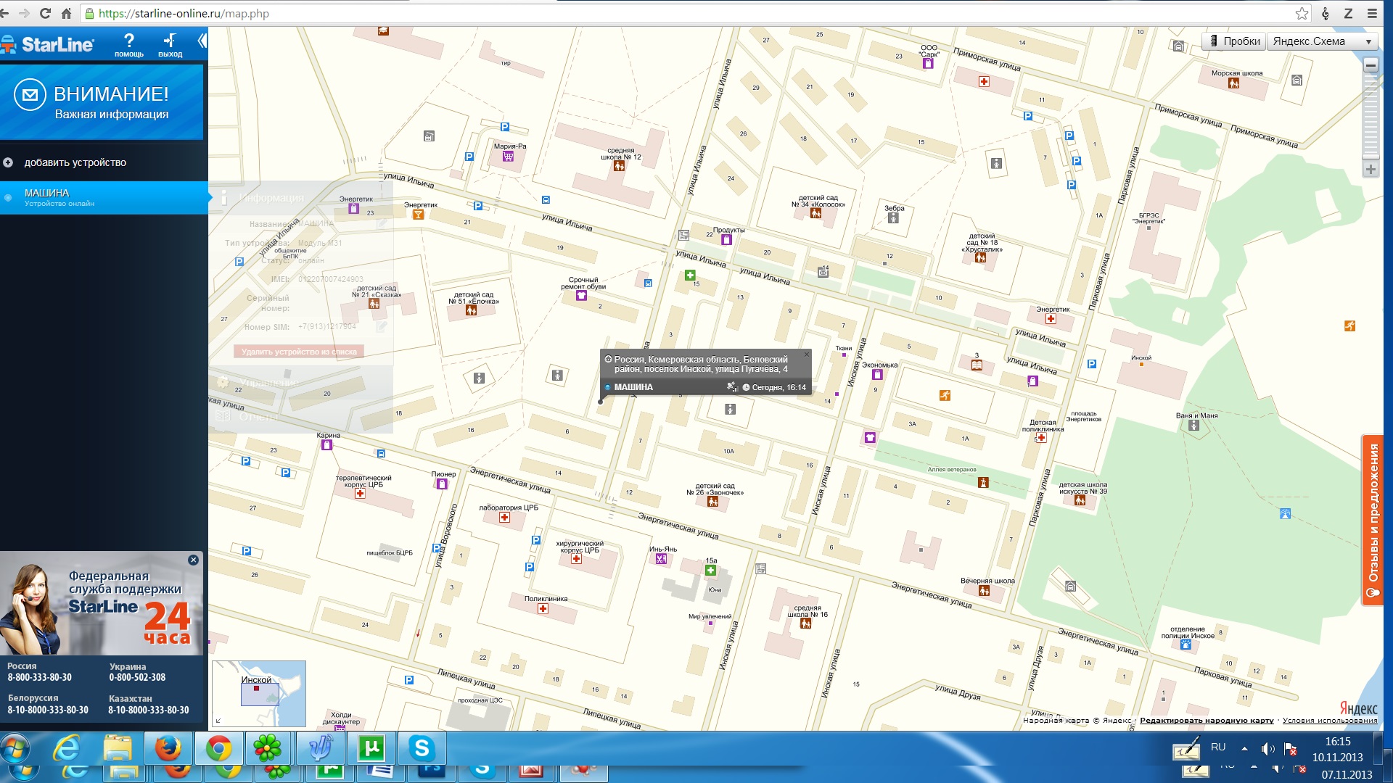1393x783 pixels.
Task: Toggle the Пробки traffic layer button
Action: (1234, 41)
